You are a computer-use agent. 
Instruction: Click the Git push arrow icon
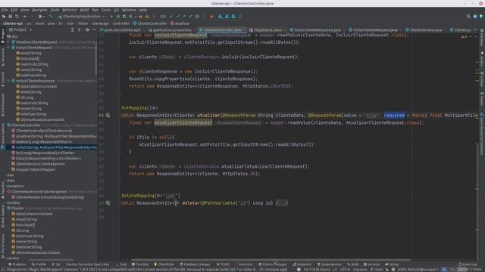pos(184,17)
